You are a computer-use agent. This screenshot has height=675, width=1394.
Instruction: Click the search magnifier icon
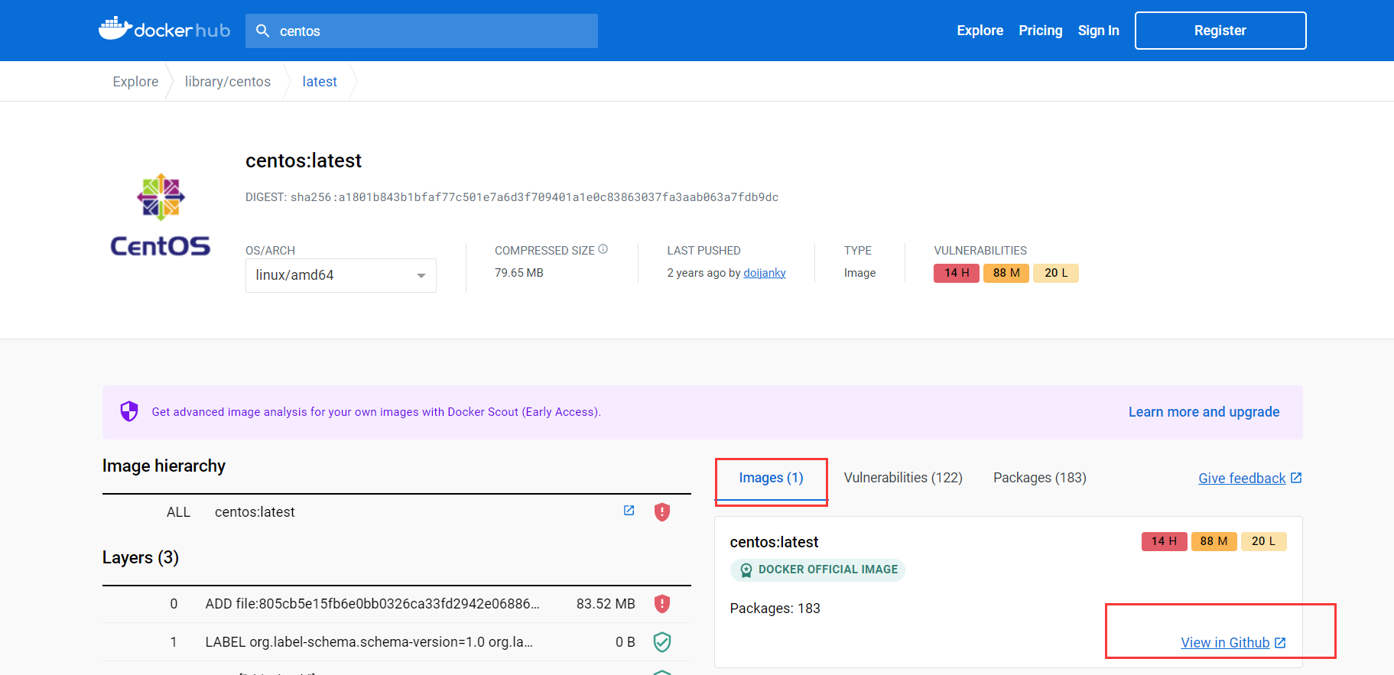[x=262, y=31]
